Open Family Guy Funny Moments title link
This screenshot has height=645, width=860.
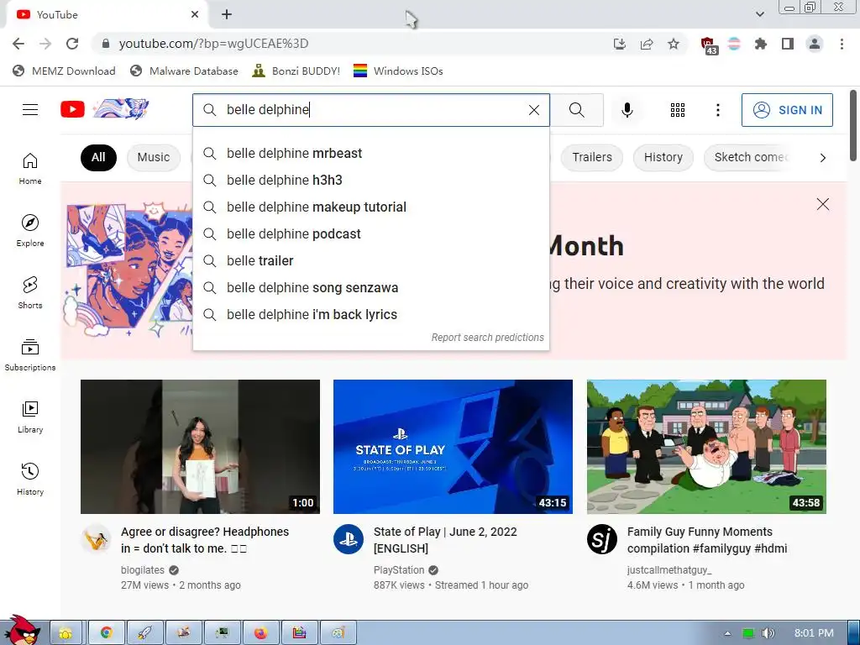pos(707,540)
